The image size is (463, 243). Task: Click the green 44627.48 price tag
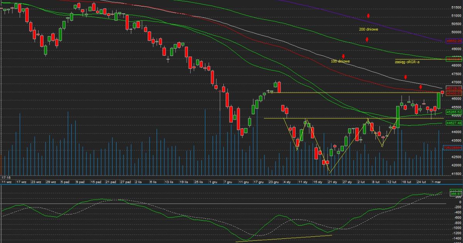point(454,123)
